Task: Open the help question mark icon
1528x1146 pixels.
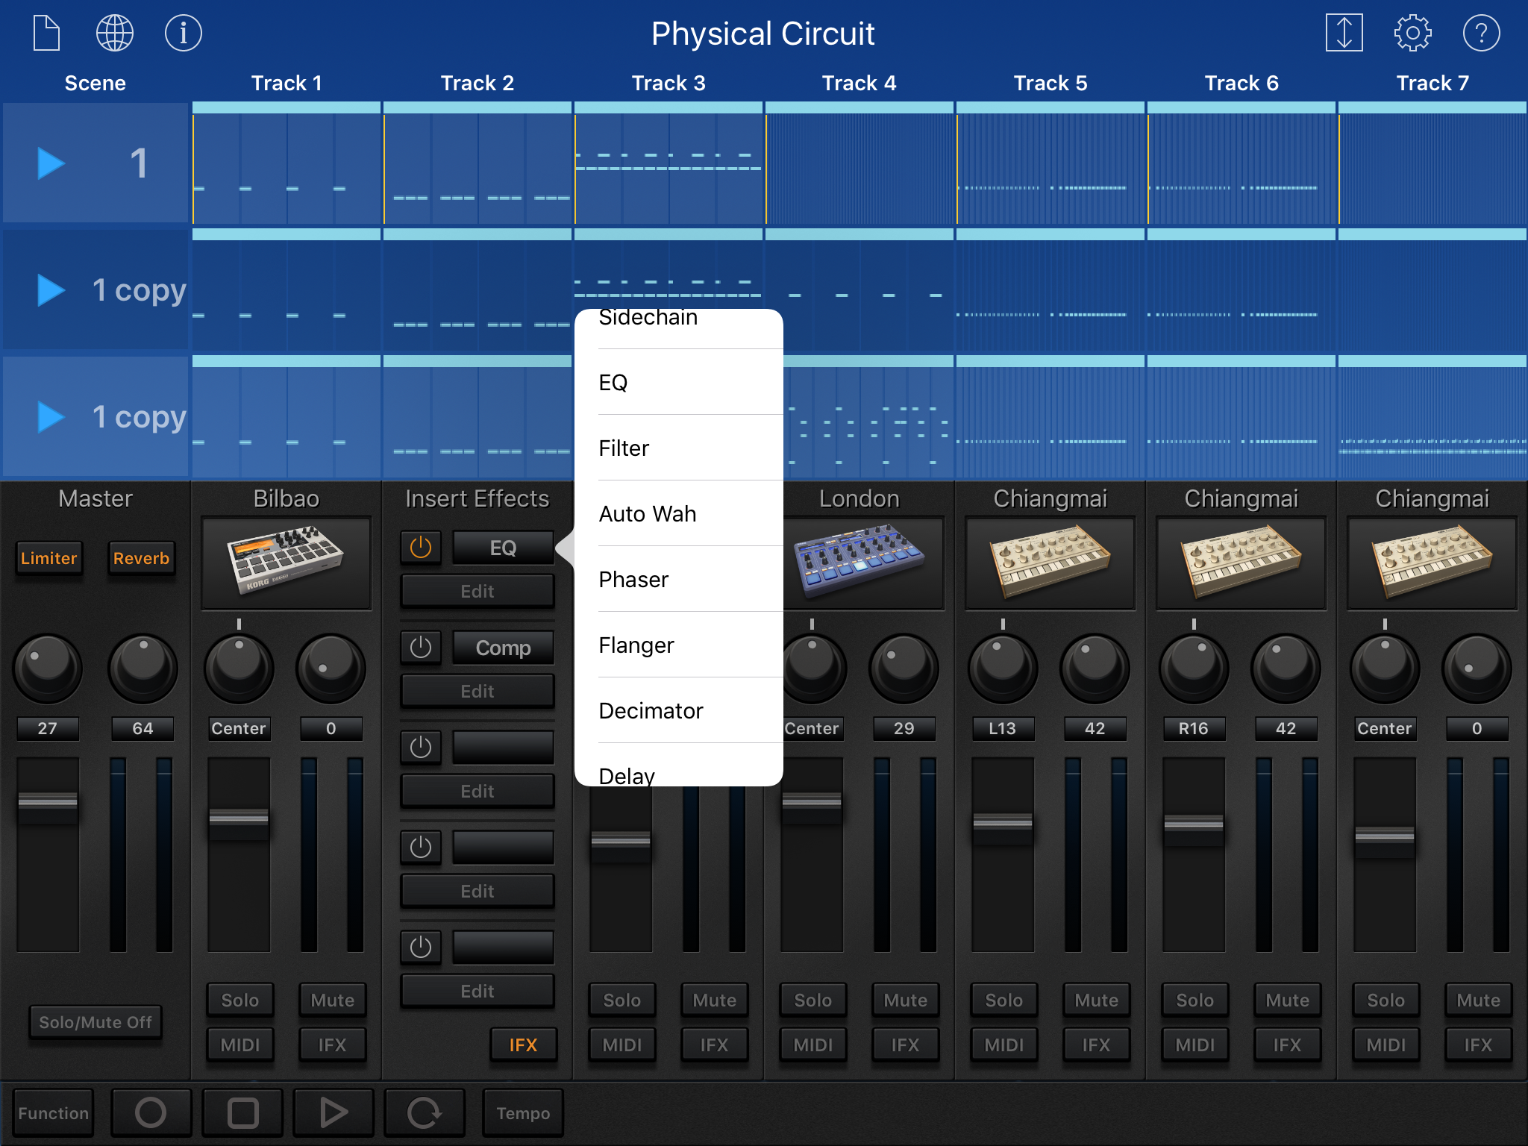Action: pos(1481,34)
